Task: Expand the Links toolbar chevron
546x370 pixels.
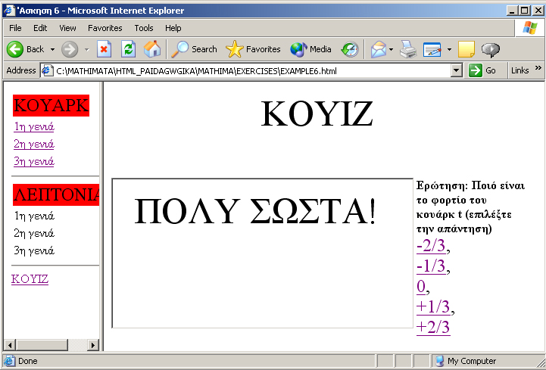Action: (538, 68)
